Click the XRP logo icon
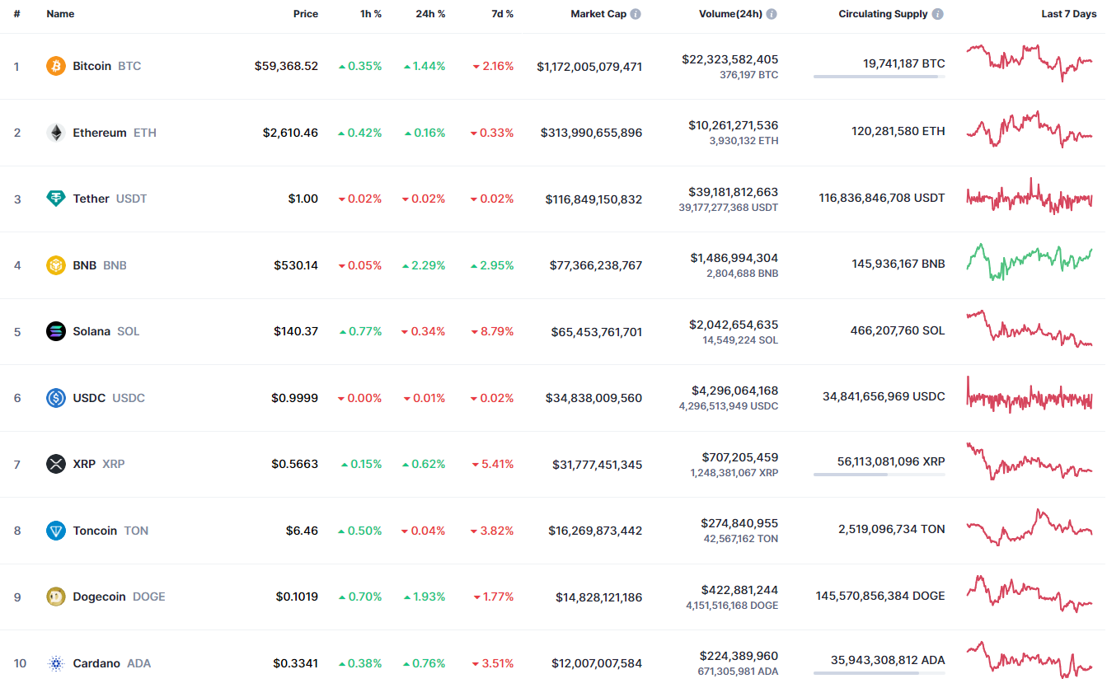This screenshot has width=1107, height=688. tap(56, 464)
